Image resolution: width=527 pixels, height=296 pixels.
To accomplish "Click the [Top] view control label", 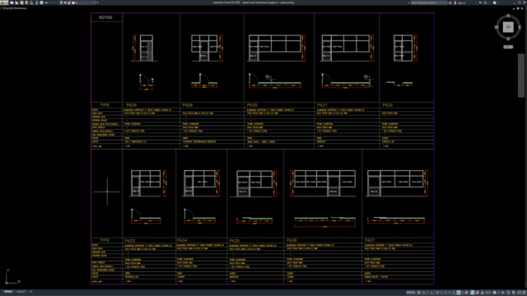I will (x=7, y=8).
